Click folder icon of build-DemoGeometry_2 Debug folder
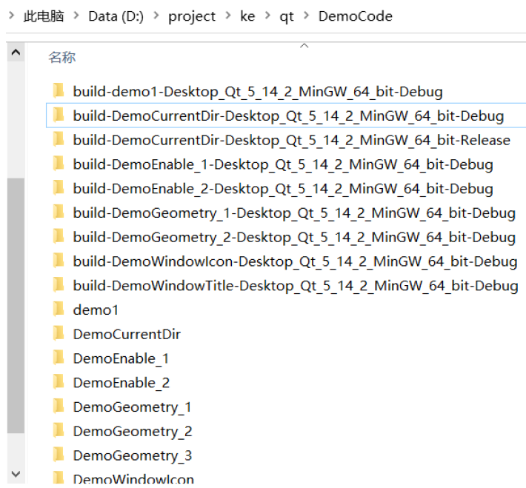 coord(59,236)
